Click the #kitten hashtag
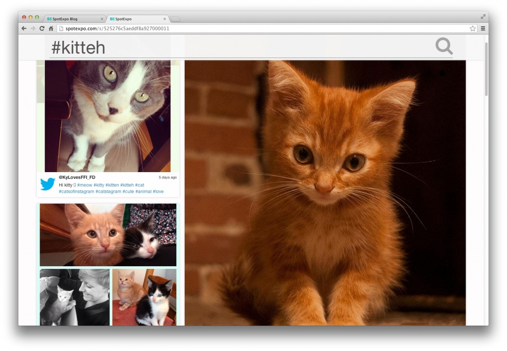The image size is (507, 351). point(112,185)
